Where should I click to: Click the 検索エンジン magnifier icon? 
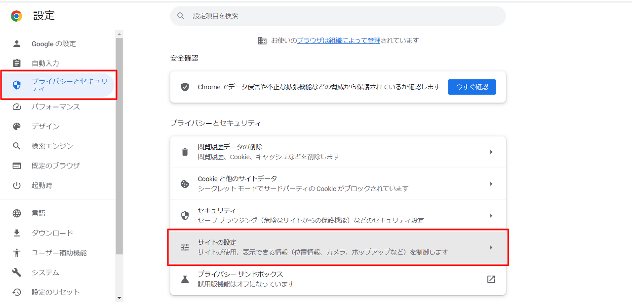pos(17,146)
